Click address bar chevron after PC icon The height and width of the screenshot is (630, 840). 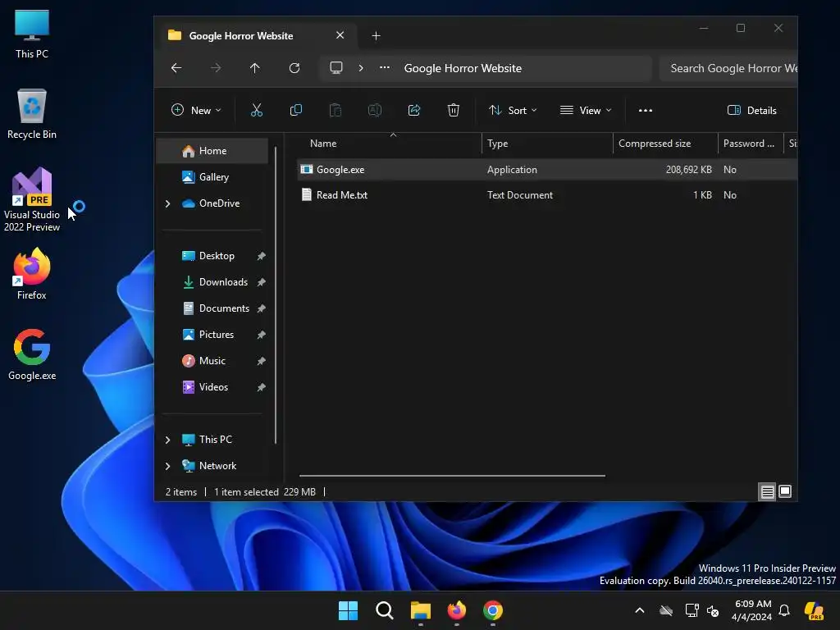click(361, 68)
